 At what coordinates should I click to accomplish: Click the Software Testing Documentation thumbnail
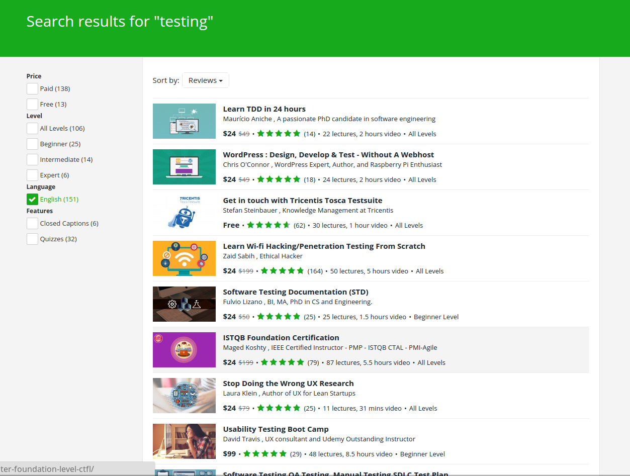click(x=184, y=304)
